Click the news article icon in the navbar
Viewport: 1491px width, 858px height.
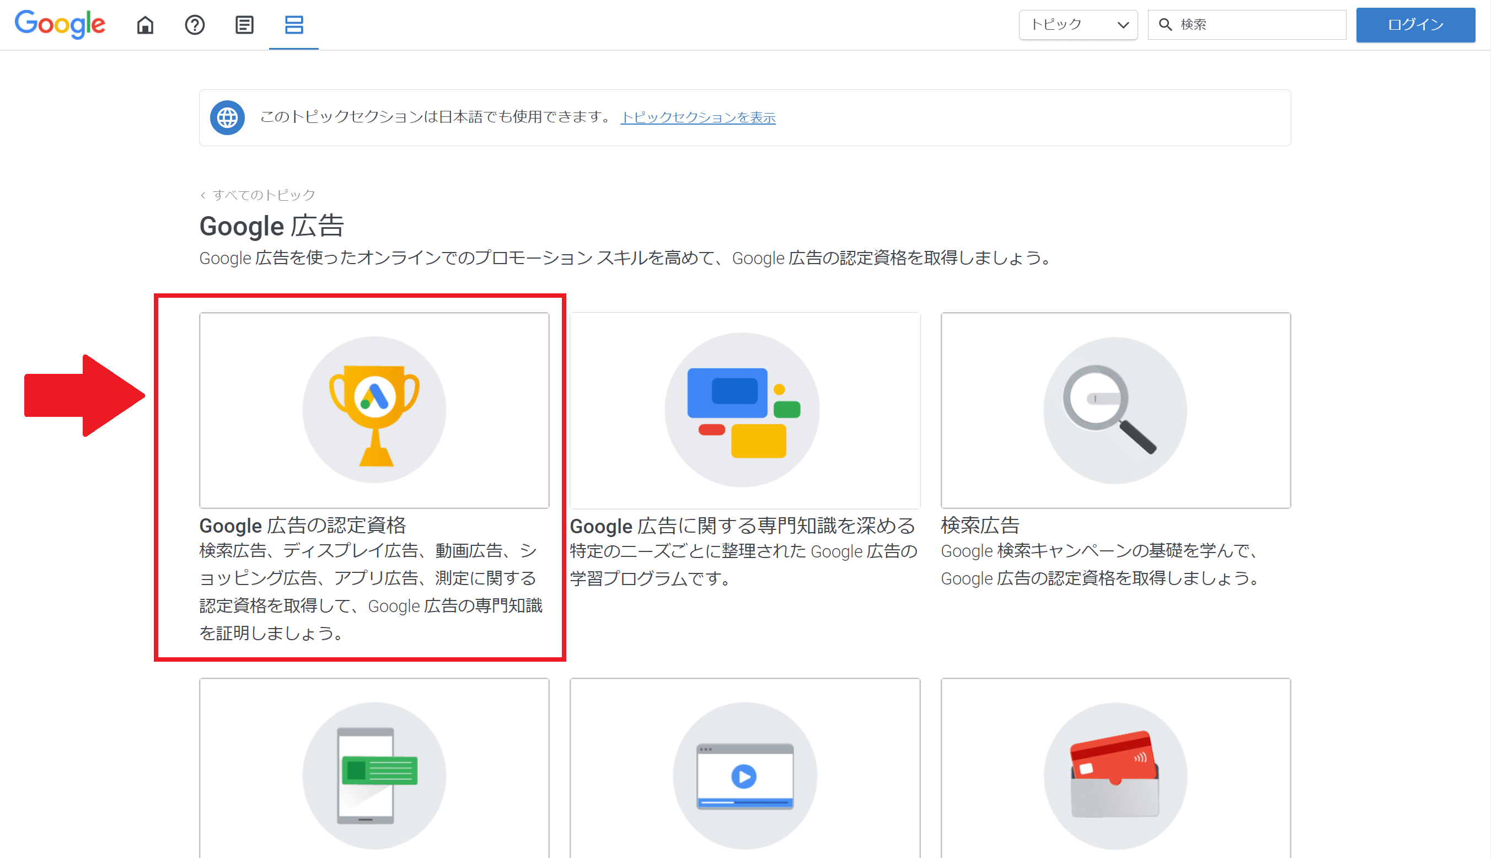(244, 25)
